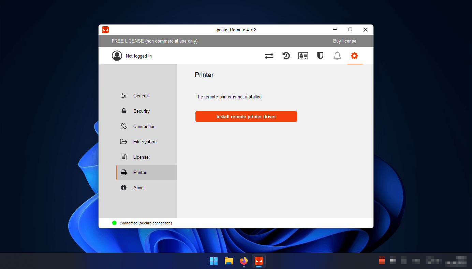
Task: Click "Connected (secure connection)" status text
Action: (146, 223)
